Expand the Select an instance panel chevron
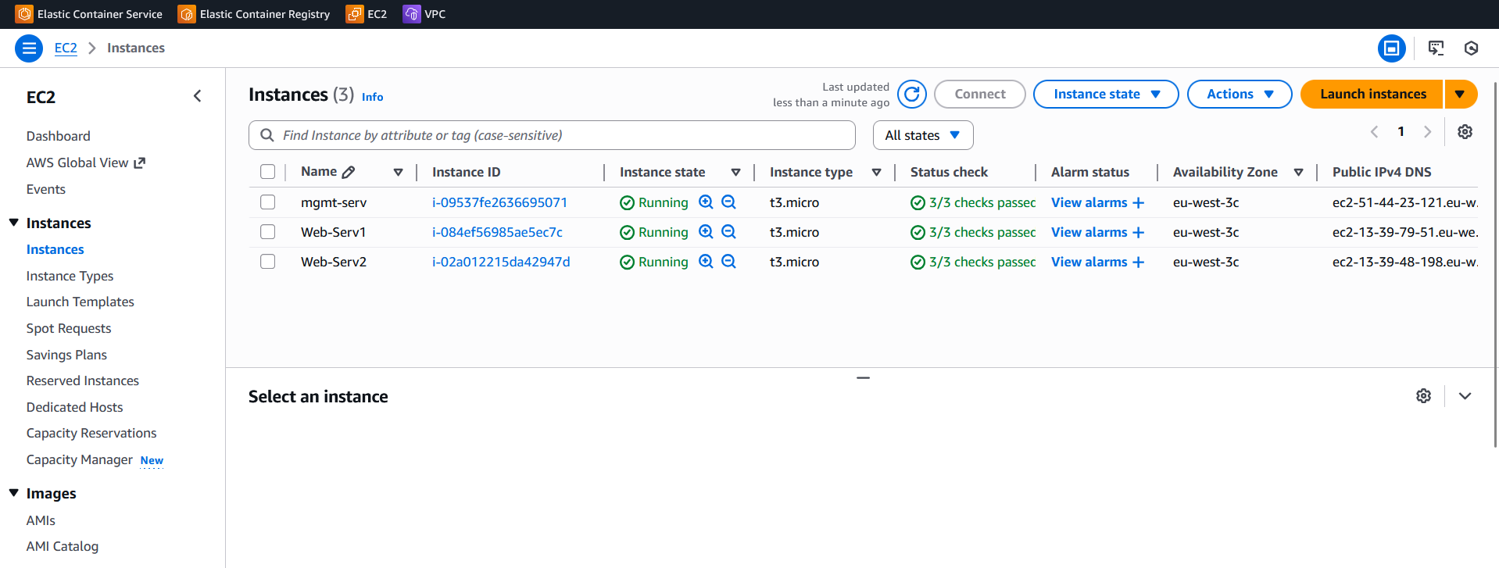 point(1465,396)
